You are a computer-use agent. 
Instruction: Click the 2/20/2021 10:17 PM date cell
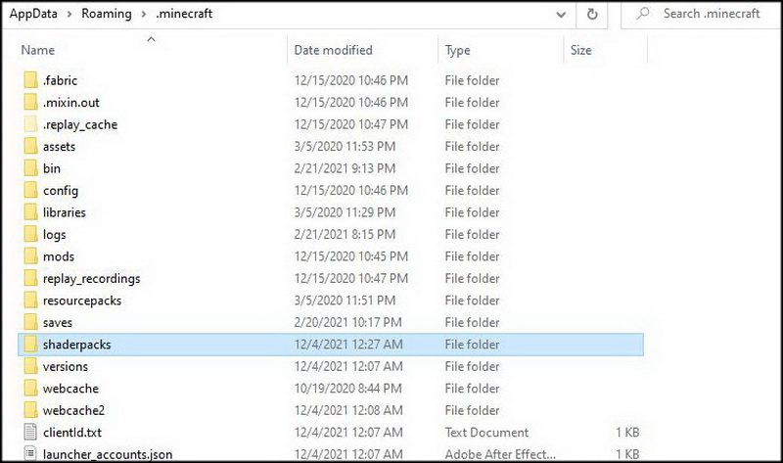click(x=348, y=322)
